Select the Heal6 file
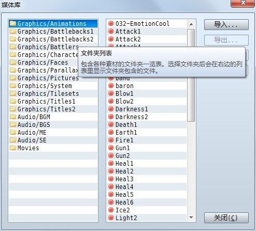The height and width of the screenshot is (231, 256). pos(147,202)
